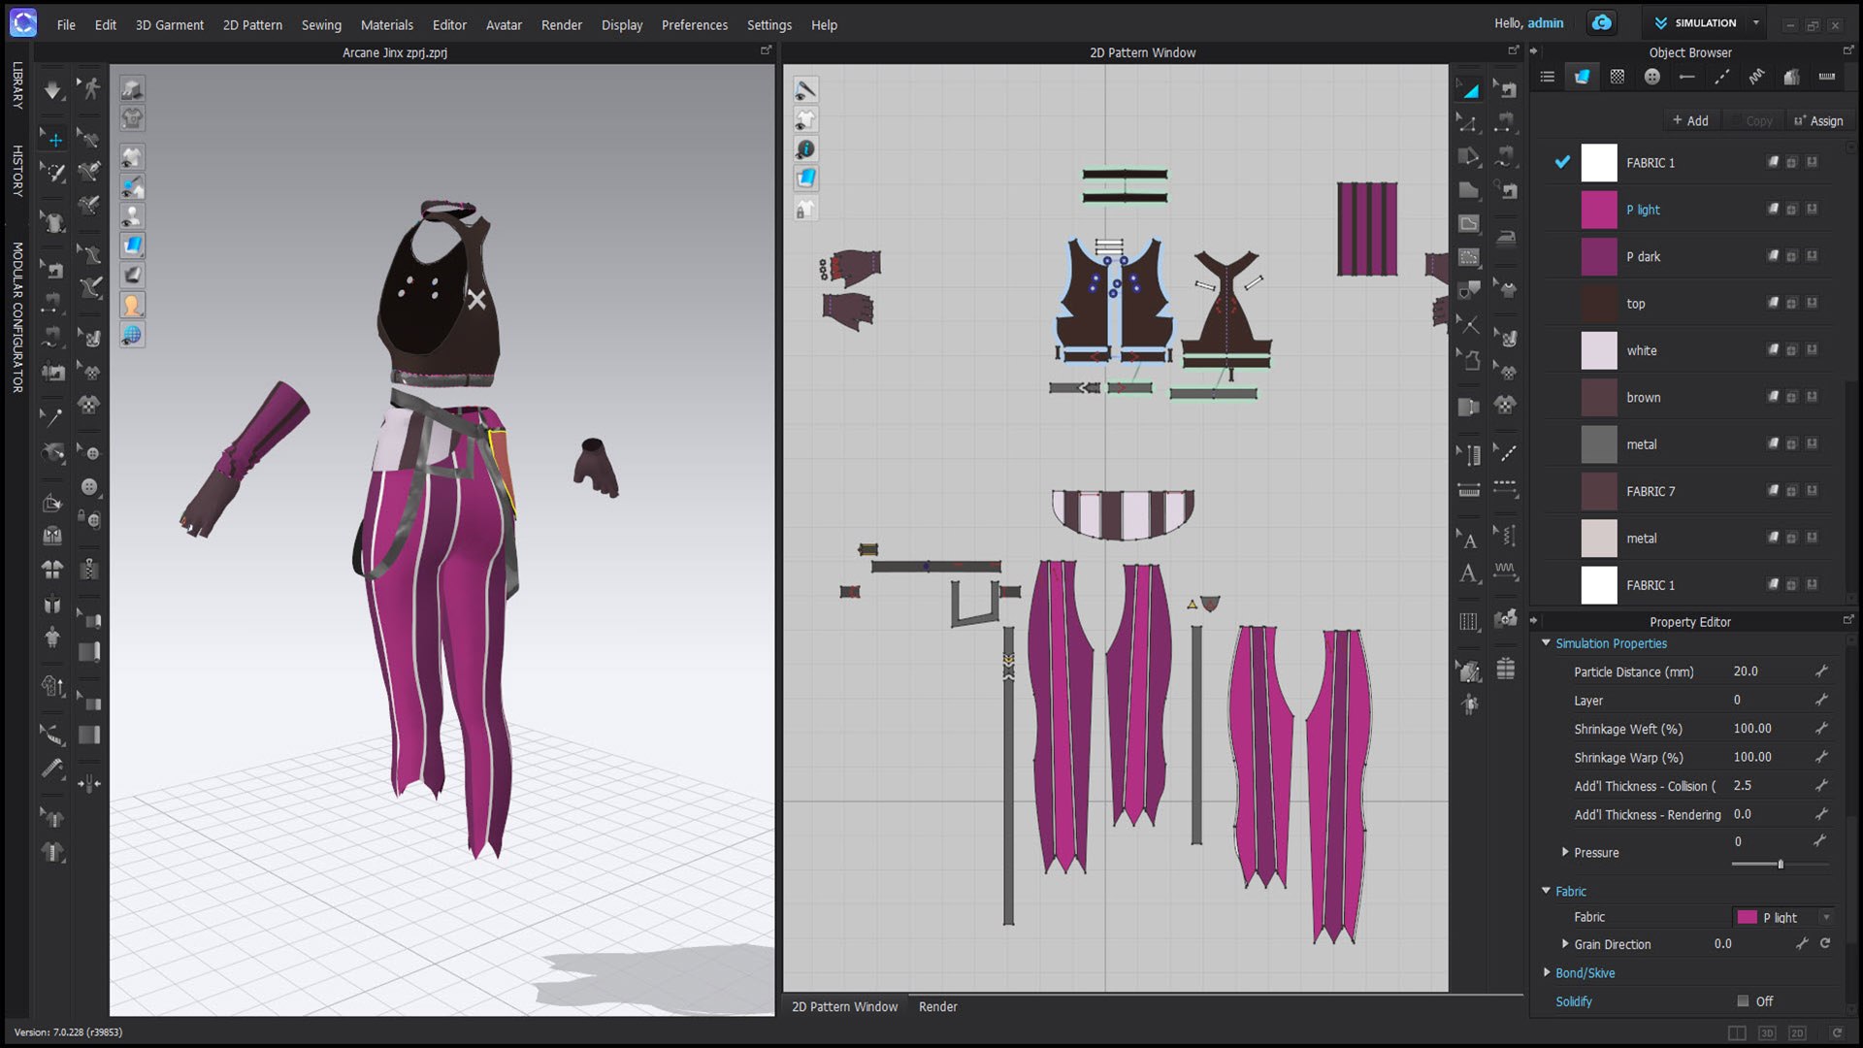Open the Topstitch tab in Object Browser
This screenshot has width=1863, height=1048.
point(1721,77)
